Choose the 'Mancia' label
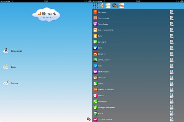 click(101, 83)
